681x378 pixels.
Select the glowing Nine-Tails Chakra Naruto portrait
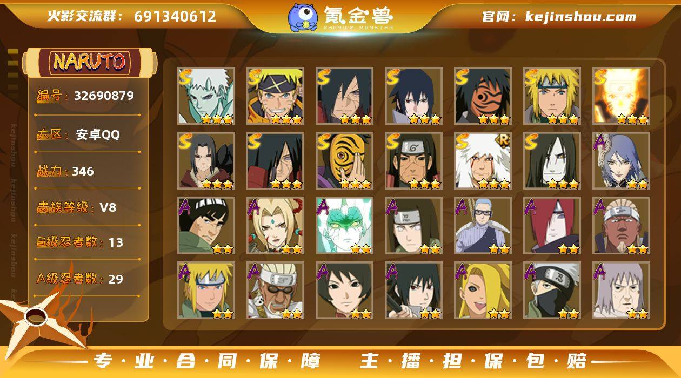tap(622, 96)
